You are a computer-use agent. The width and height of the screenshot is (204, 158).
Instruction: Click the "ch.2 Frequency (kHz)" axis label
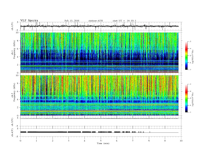(x=13, y=92)
